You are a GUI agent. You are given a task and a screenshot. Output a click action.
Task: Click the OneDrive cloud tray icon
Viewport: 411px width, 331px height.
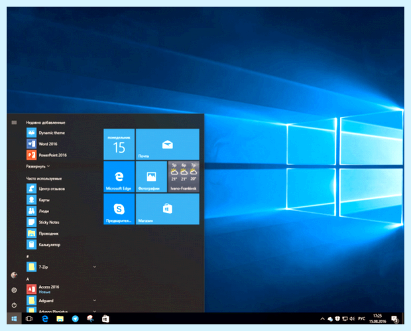(x=330, y=319)
